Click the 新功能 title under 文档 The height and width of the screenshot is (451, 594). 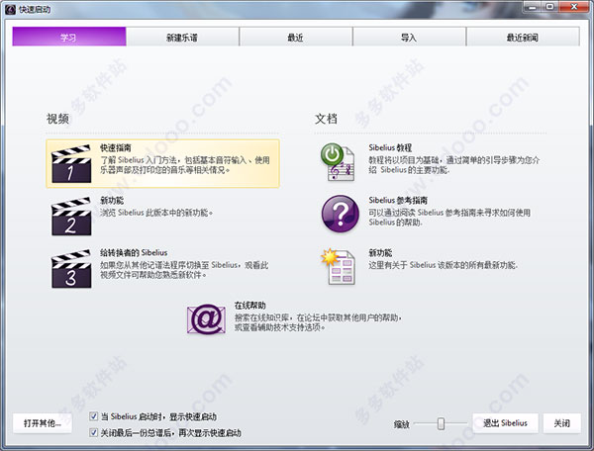coord(380,253)
